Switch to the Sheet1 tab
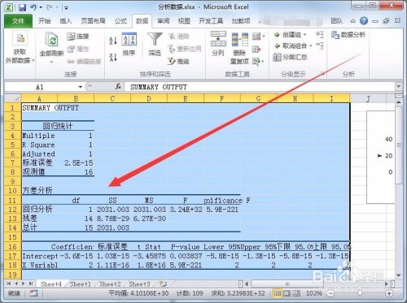Screen dimensions: 407x303 [x=81, y=284]
